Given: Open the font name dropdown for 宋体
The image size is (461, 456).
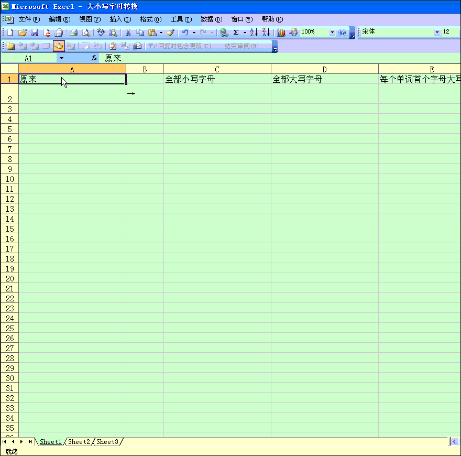Looking at the screenshot, I should click(x=437, y=32).
